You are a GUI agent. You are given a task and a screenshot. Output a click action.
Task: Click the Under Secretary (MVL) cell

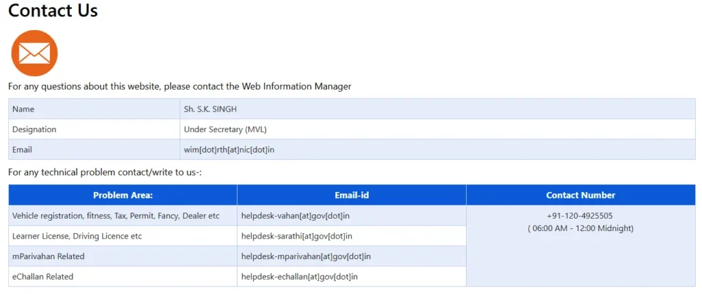click(x=223, y=130)
